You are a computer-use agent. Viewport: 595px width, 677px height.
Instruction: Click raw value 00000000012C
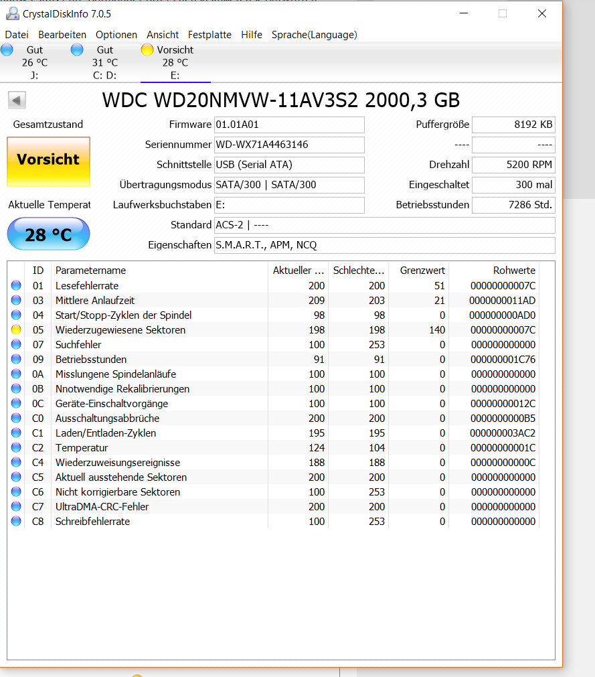point(503,404)
